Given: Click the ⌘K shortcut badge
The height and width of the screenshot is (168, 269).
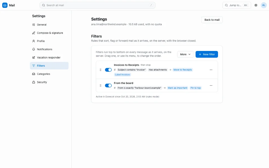Looking at the screenshot, I should pyautogui.click(x=246, y=5).
